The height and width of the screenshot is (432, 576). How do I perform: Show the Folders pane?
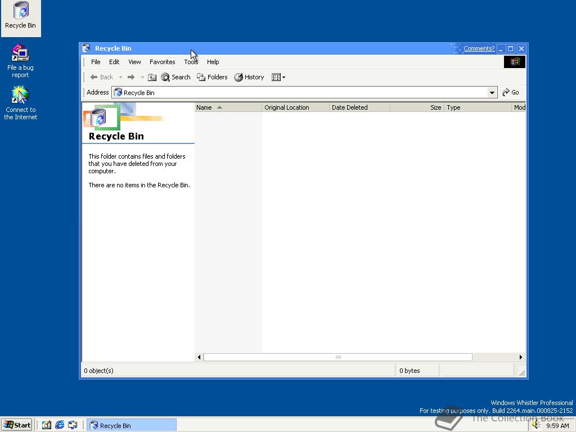[212, 77]
